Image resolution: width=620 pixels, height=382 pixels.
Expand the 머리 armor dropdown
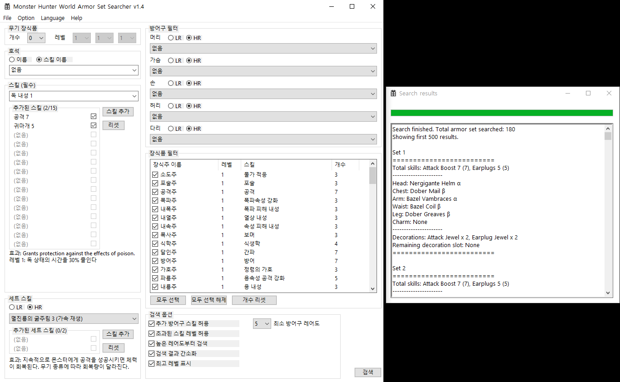tap(263, 48)
